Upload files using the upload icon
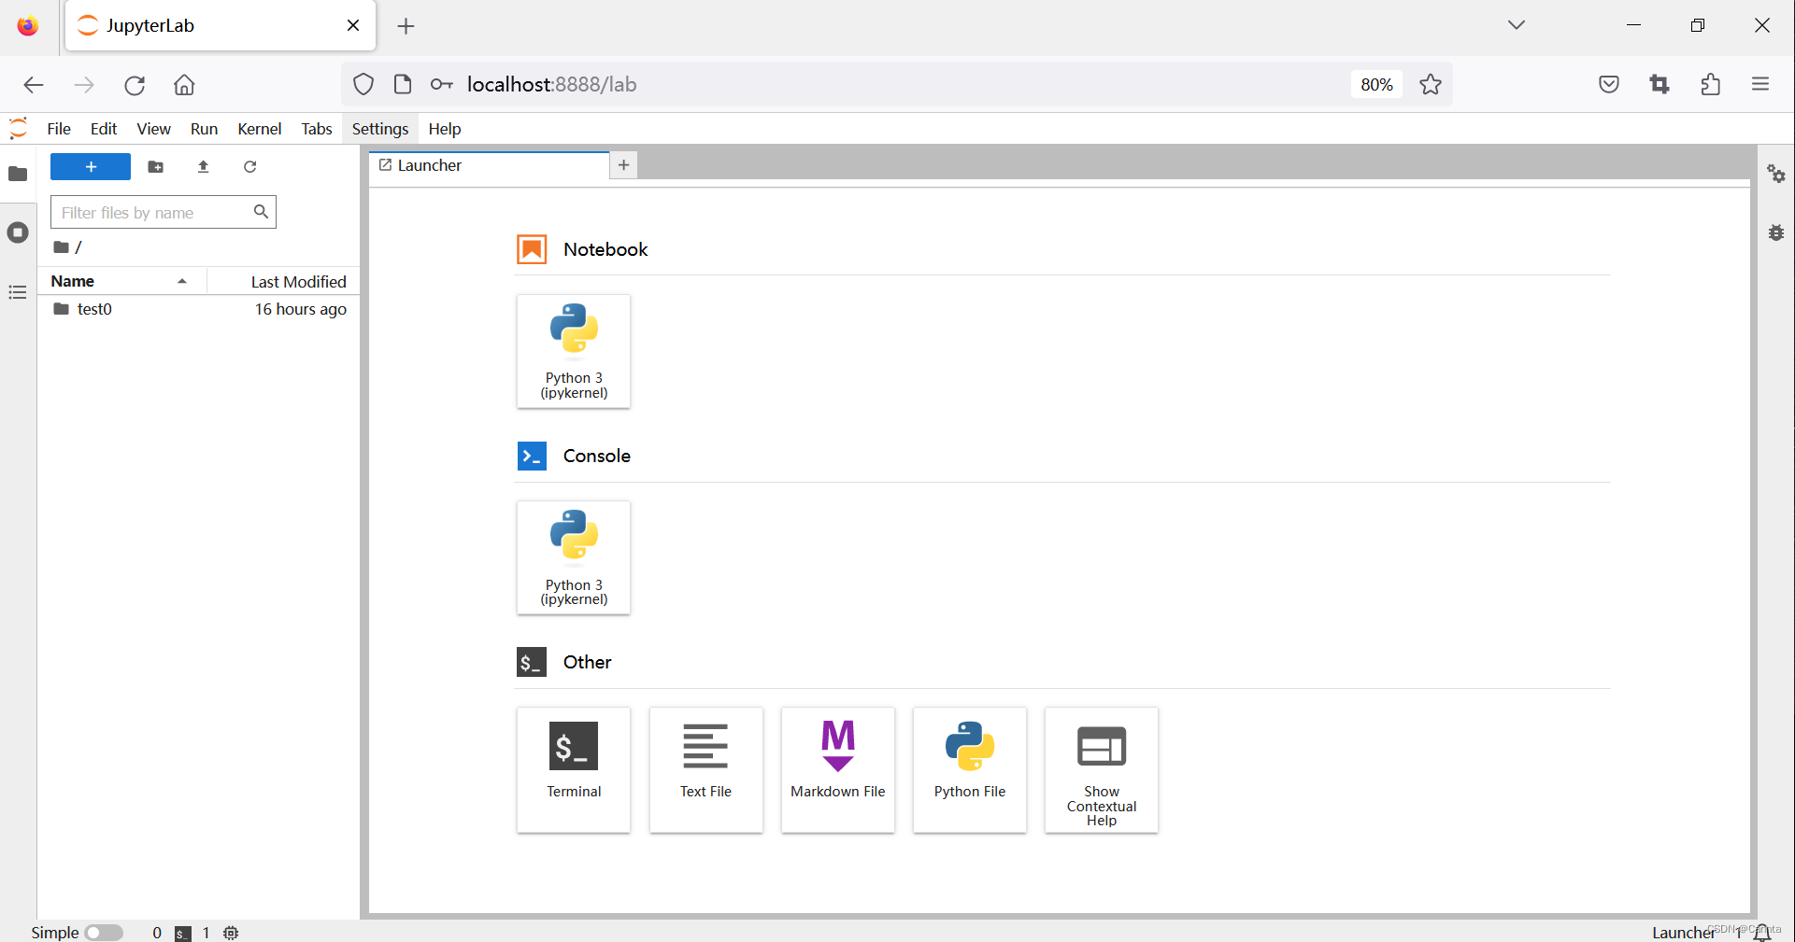 click(x=203, y=167)
